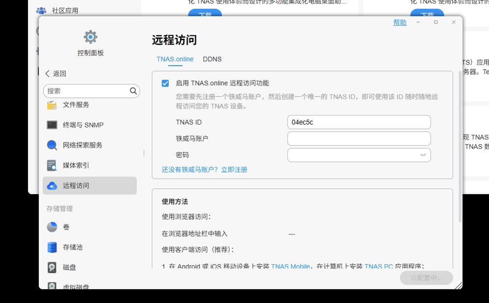Image resolution: width=489 pixels, height=303 pixels.
Task: Open the TNAS PC link
Action: coord(379,267)
